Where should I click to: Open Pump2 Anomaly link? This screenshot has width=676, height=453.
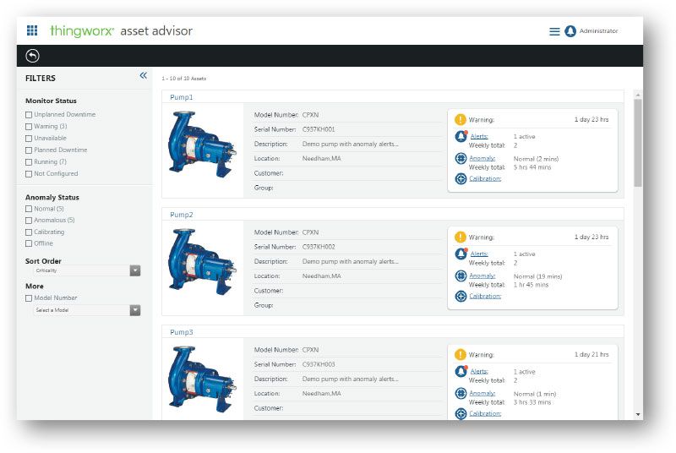tap(482, 276)
